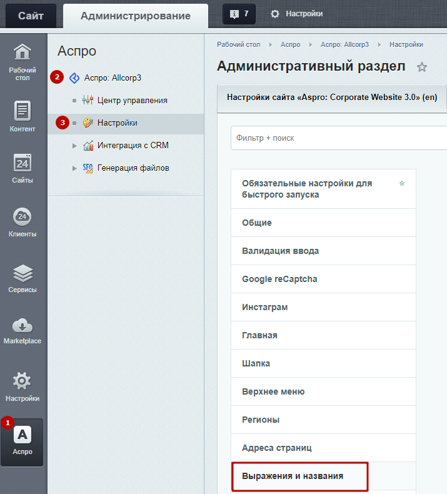Image resolution: width=447 pixels, height=494 pixels.
Task: Select Интеграция с CRM tree item
Action: click(x=133, y=145)
